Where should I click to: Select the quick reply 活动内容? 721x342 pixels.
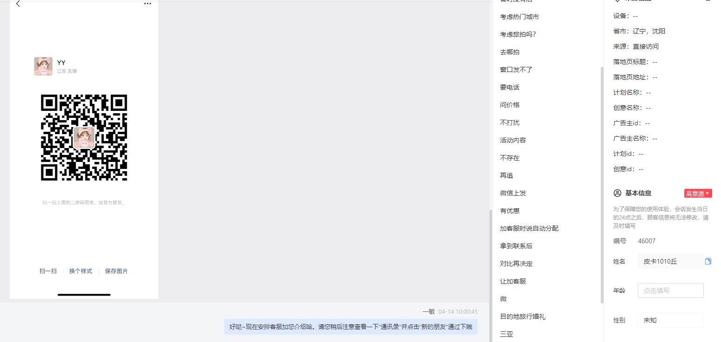click(513, 140)
